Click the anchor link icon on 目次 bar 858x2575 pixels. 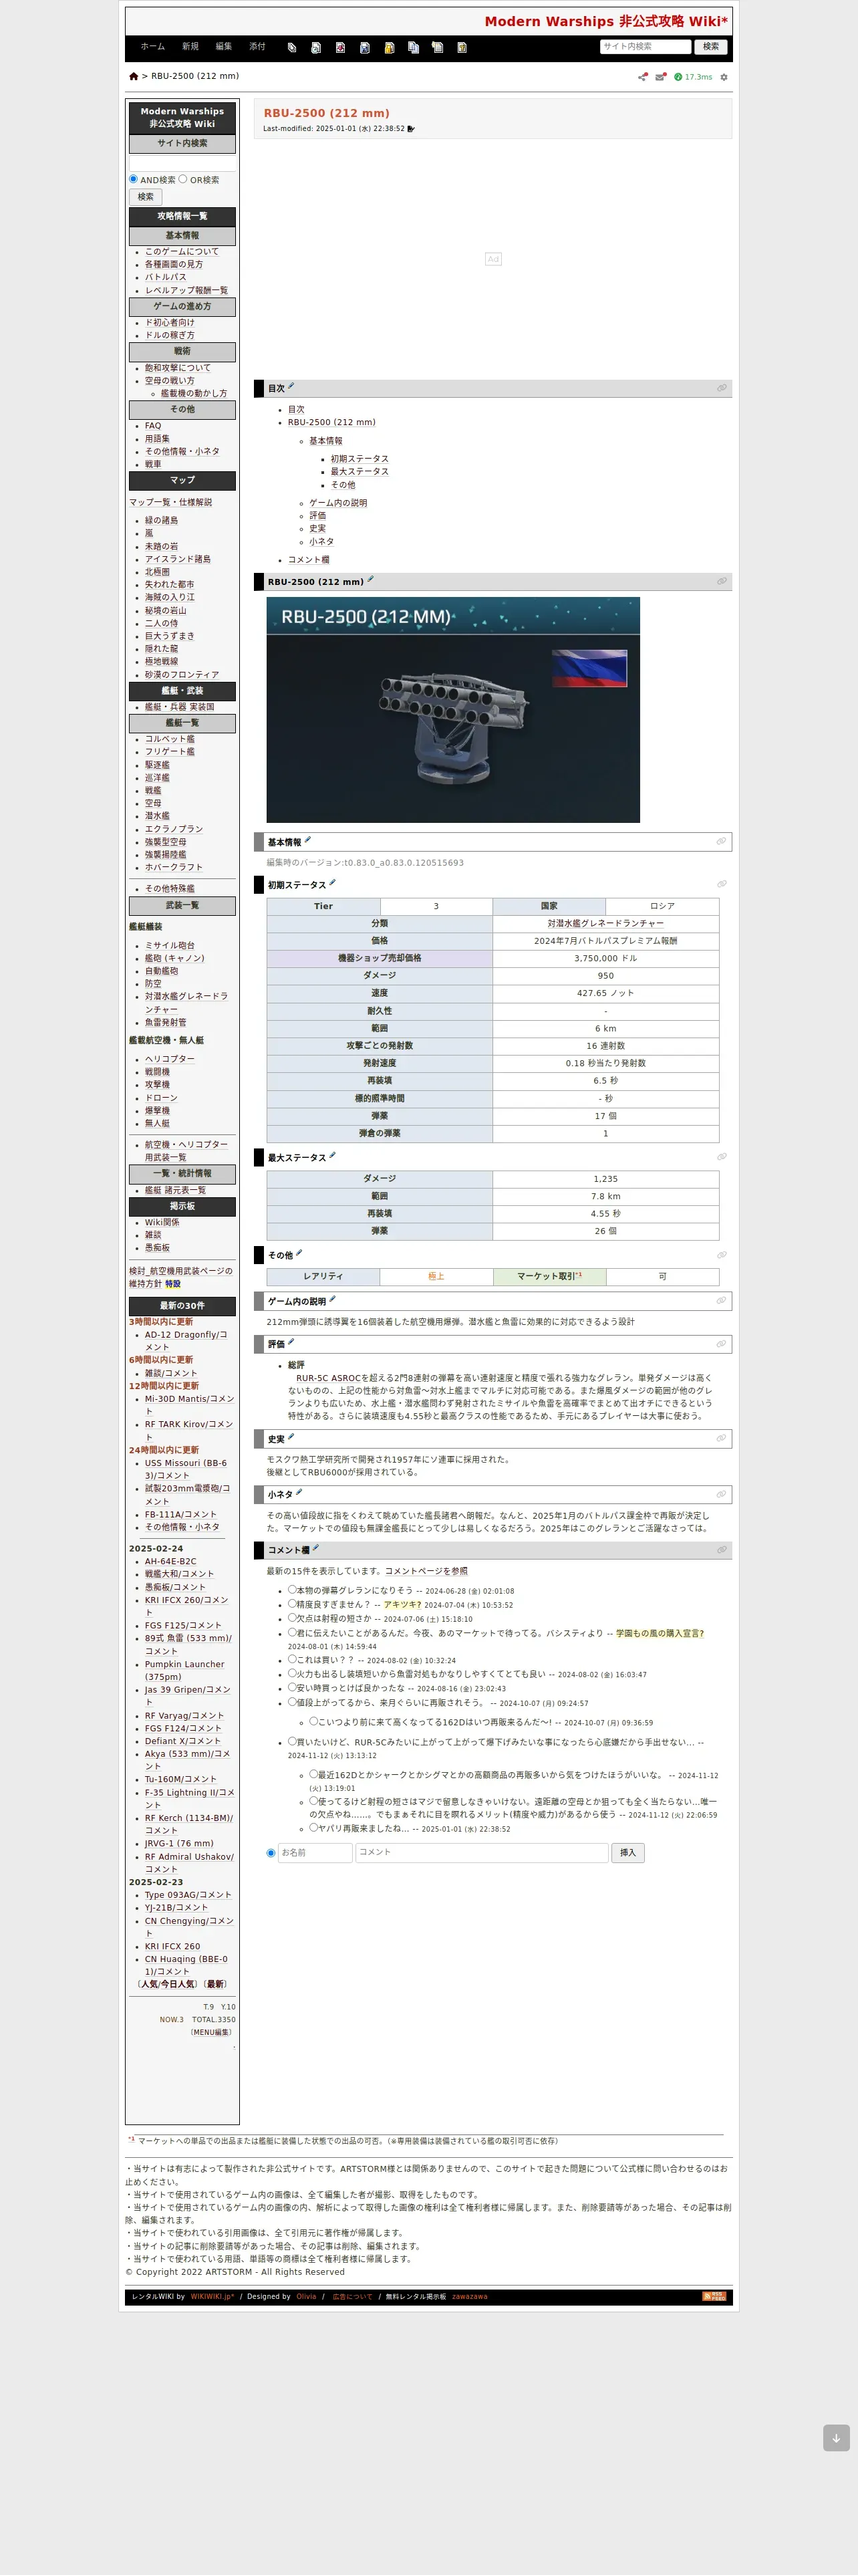(721, 388)
